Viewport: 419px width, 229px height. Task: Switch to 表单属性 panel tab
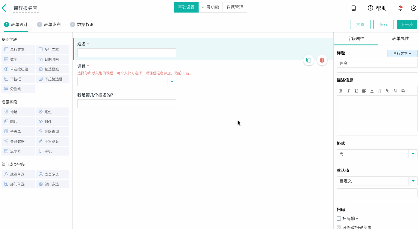[400, 39]
